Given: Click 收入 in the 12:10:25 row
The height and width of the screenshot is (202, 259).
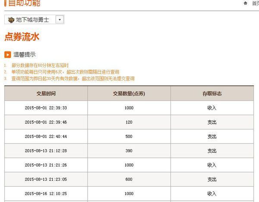Looking at the screenshot, I should (x=212, y=193).
